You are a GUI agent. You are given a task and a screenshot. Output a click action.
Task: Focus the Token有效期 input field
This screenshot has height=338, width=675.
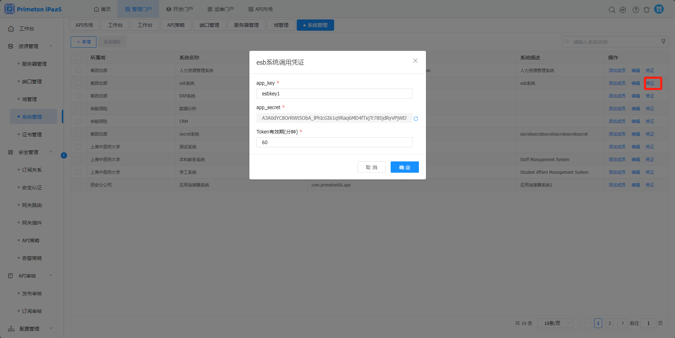point(334,142)
